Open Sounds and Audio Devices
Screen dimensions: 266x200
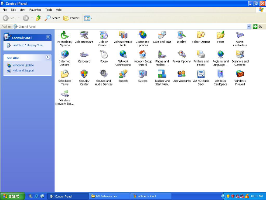pyautogui.click(x=104, y=78)
